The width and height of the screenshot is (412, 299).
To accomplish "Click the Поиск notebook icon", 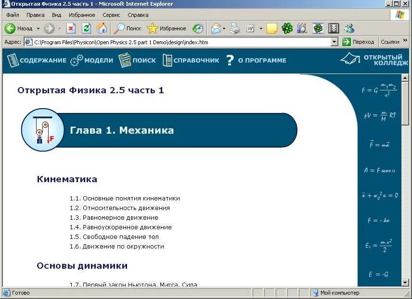I will tap(125, 60).
